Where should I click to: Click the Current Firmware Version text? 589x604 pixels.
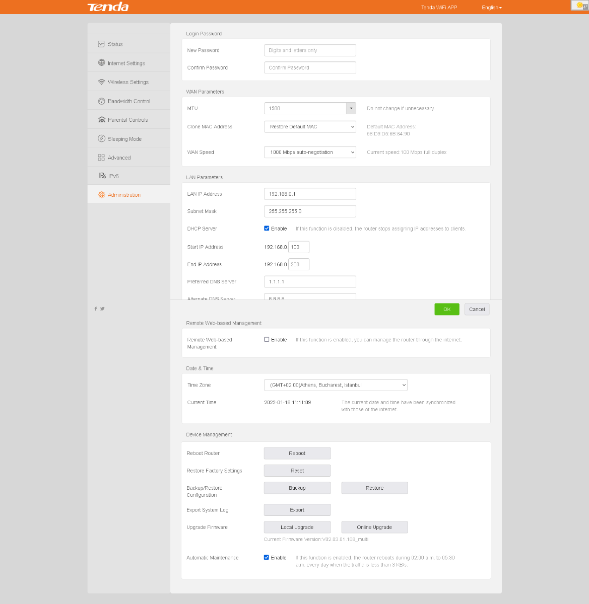click(316, 539)
